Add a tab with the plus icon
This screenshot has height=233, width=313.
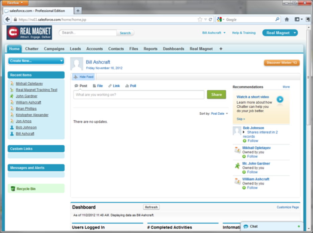click(x=221, y=49)
